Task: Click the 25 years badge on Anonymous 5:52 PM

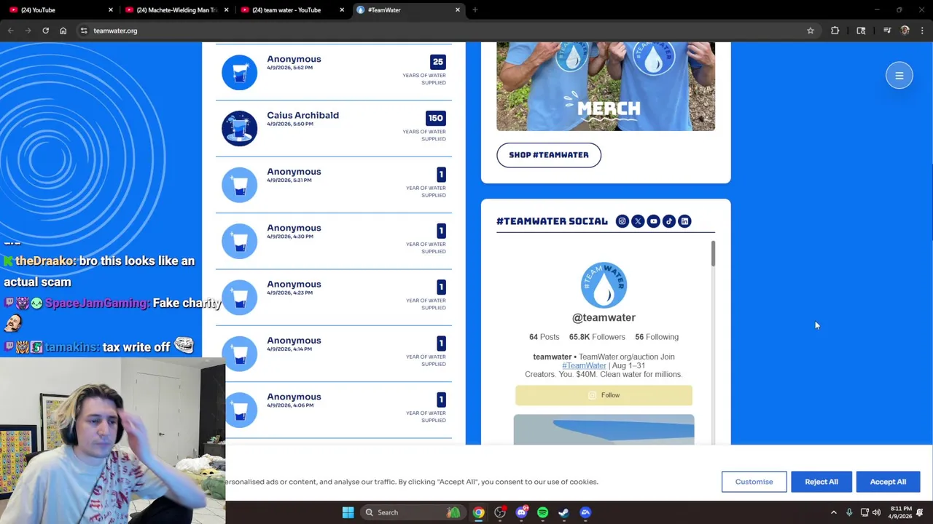Action: click(x=437, y=62)
